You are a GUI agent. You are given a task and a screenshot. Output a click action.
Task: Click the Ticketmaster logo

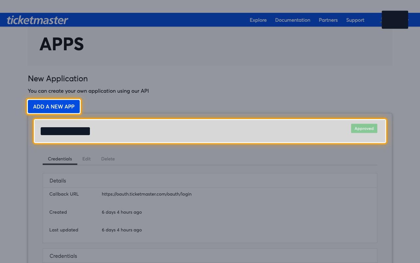[37, 20]
